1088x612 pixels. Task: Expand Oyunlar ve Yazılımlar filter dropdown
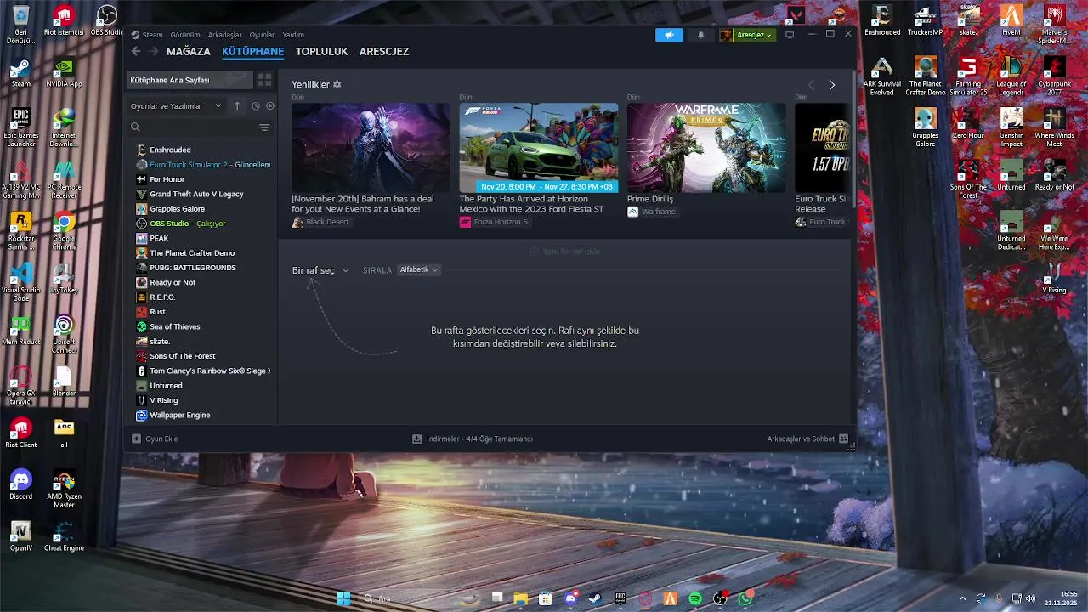pyautogui.click(x=176, y=106)
